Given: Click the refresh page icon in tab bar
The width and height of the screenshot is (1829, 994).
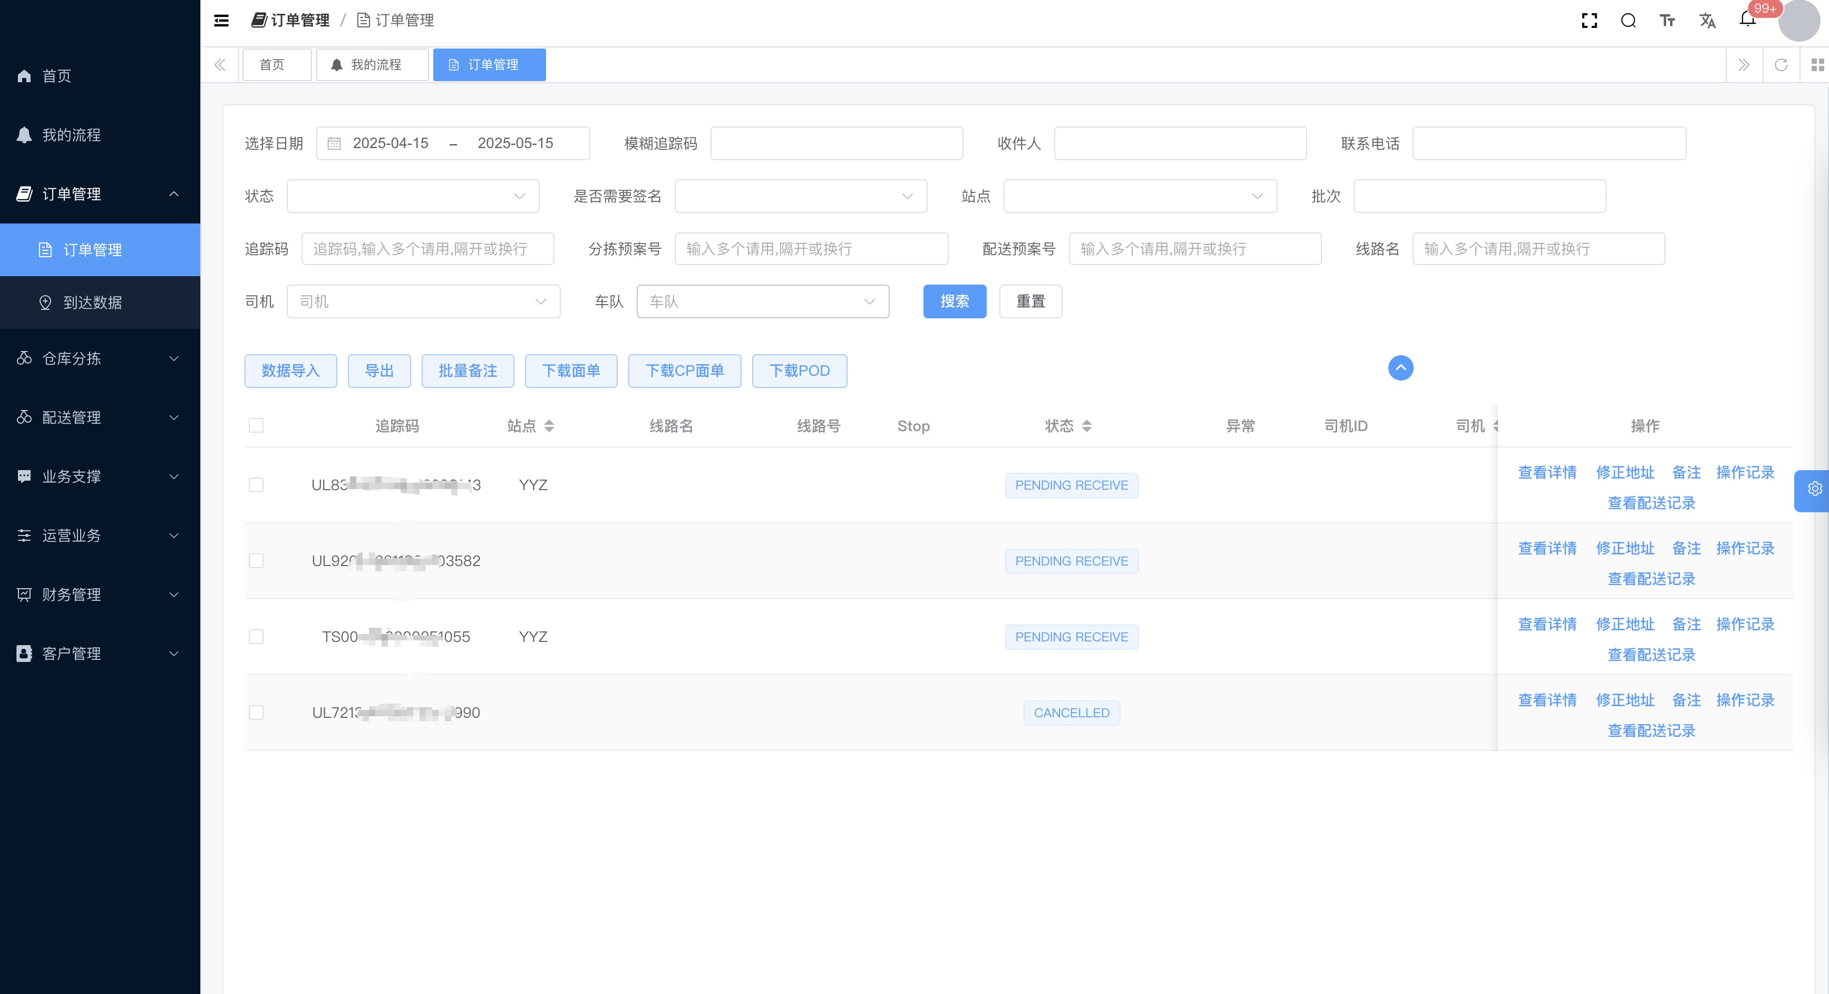Looking at the screenshot, I should (x=1781, y=65).
